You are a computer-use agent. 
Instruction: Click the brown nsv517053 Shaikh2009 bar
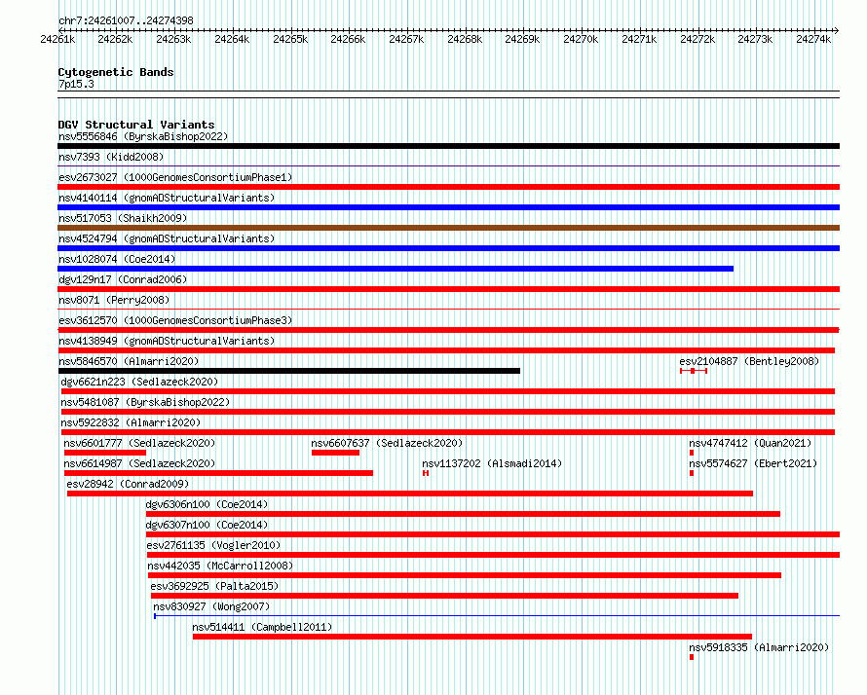click(448, 228)
